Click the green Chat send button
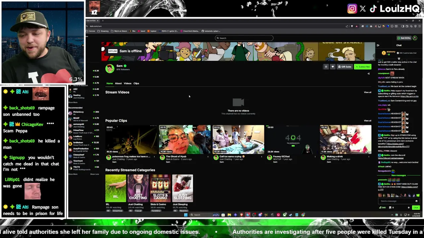The width and height of the screenshot is (424, 238). tap(416, 208)
